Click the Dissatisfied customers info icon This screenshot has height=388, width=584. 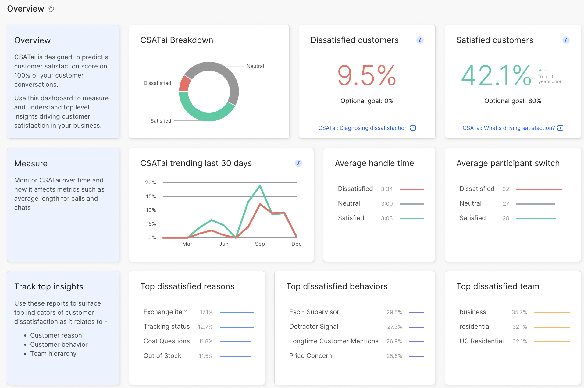pos(420,40)
